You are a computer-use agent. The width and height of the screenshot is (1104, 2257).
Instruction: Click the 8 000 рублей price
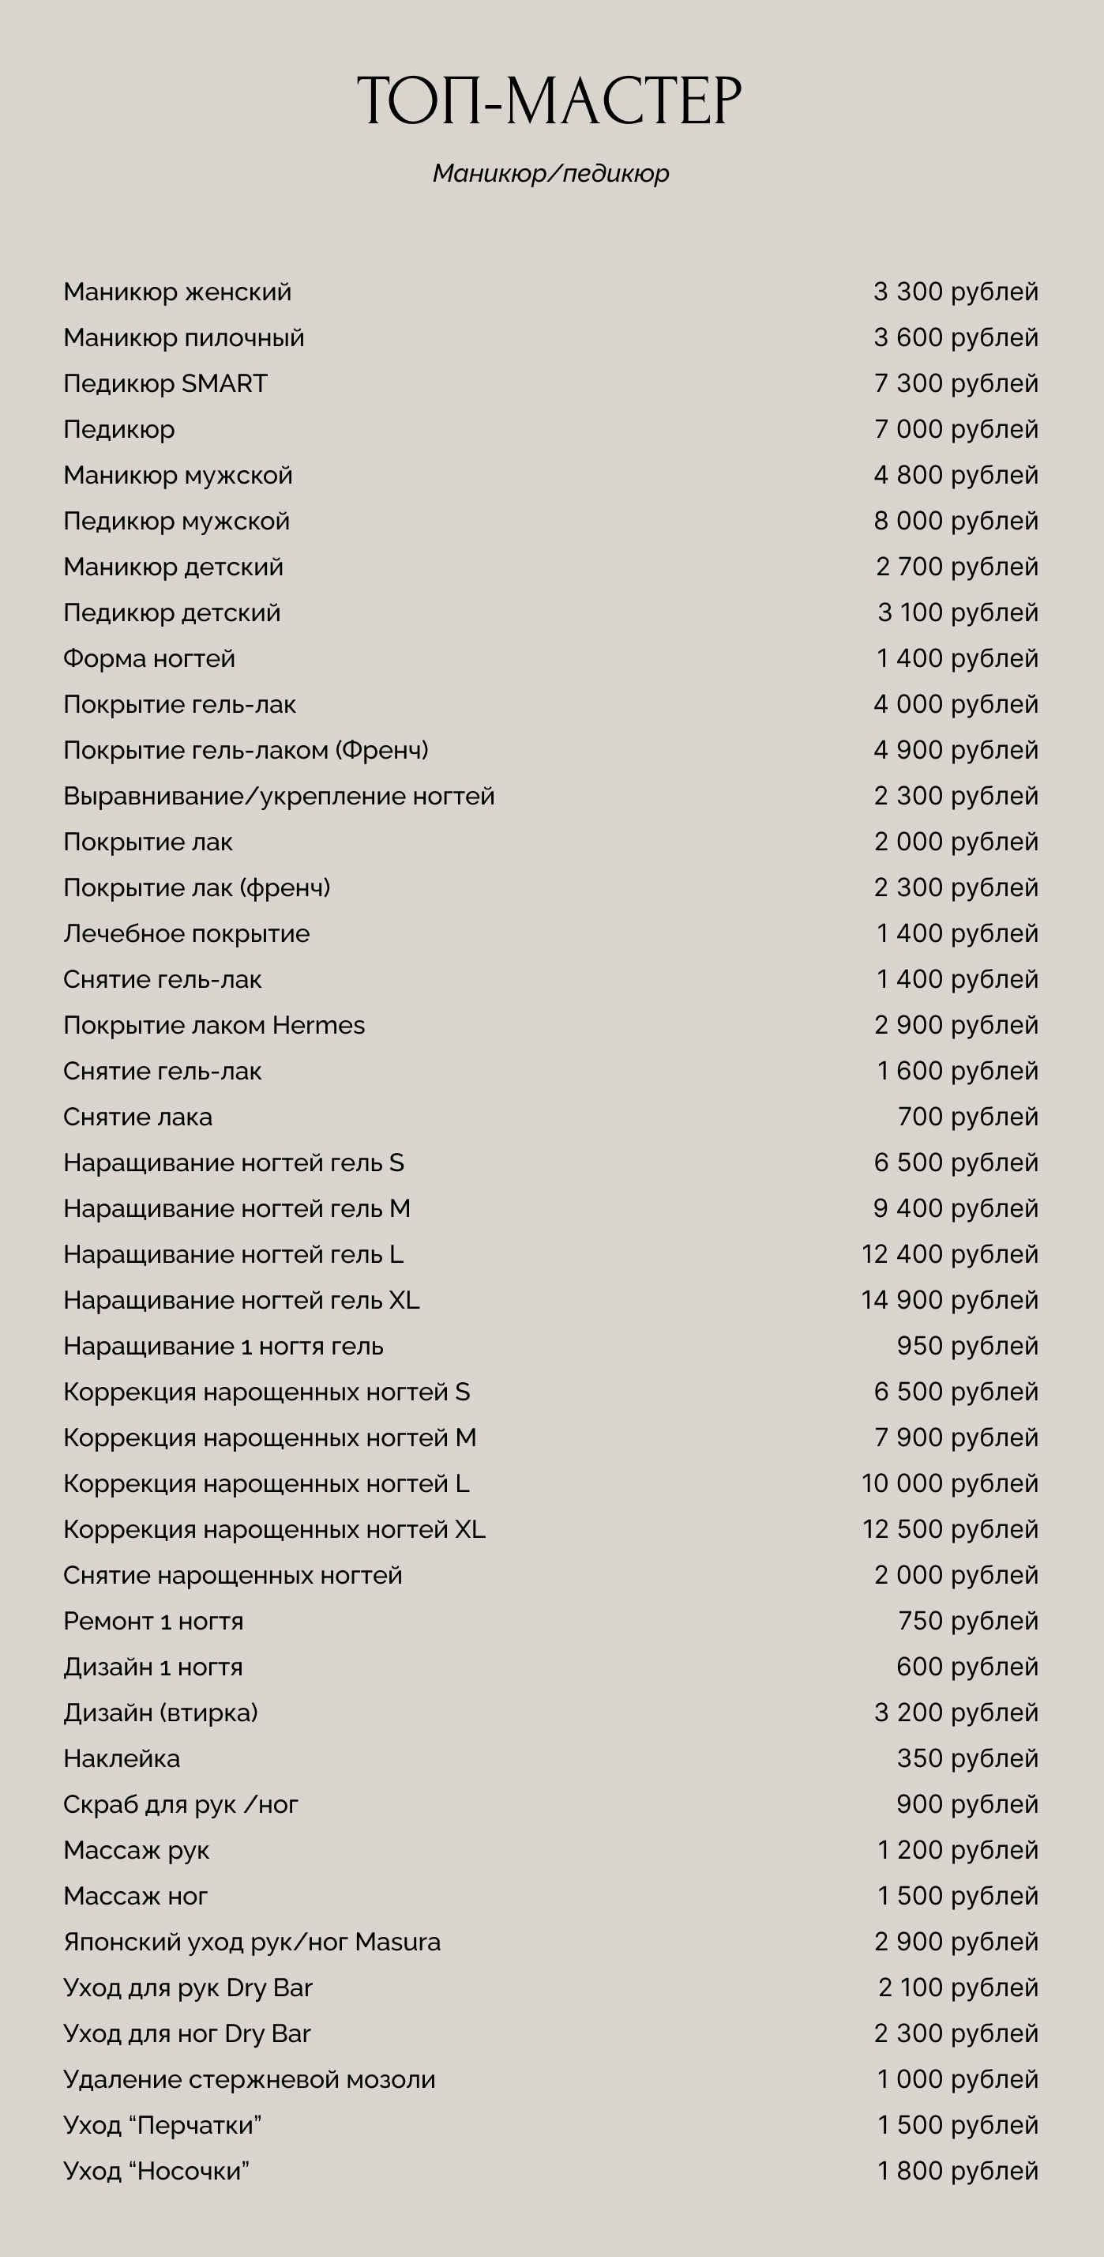(956, 522)
